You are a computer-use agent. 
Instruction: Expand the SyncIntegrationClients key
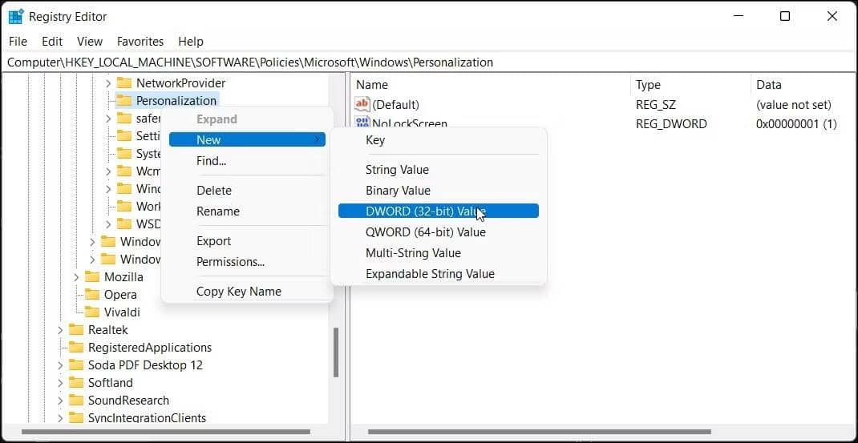coord(60,418)
